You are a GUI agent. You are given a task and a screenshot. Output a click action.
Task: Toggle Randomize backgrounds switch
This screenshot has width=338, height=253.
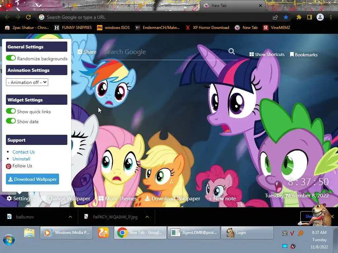(x=11, y=58)
